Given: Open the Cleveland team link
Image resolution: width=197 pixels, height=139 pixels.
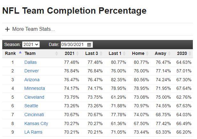Looking at the screenshot, I should pos(34,97).
